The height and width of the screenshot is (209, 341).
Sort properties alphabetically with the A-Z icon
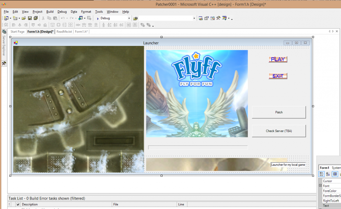tap(328, 174)
